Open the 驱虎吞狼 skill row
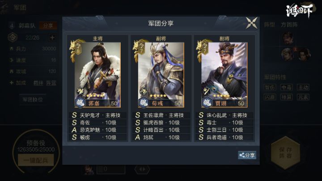Image resolution: width=322 pixels, height=181 pixels. tap(161, 123)
